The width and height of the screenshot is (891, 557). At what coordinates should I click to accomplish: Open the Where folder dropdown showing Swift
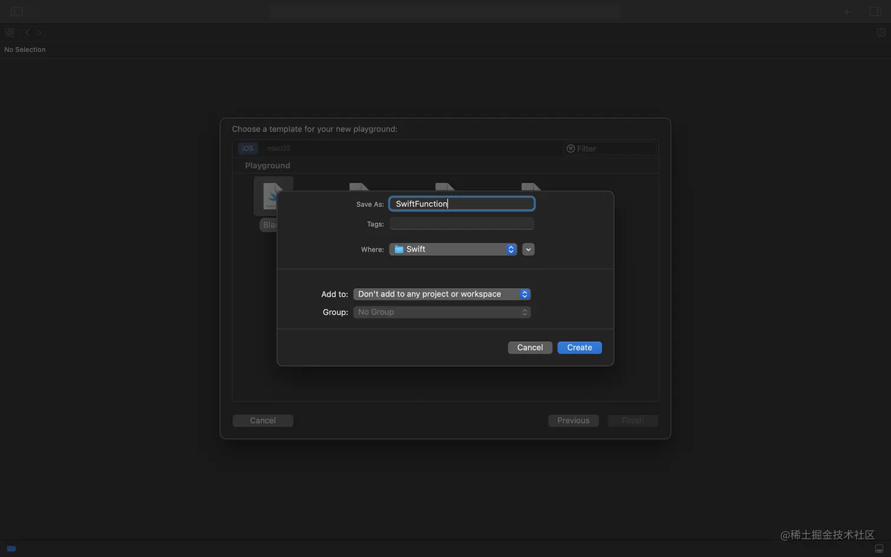click(453, 249)
